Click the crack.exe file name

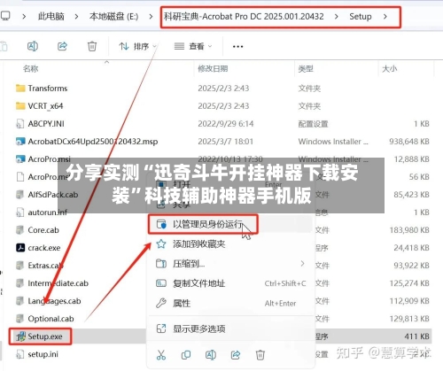coord(44,248)
